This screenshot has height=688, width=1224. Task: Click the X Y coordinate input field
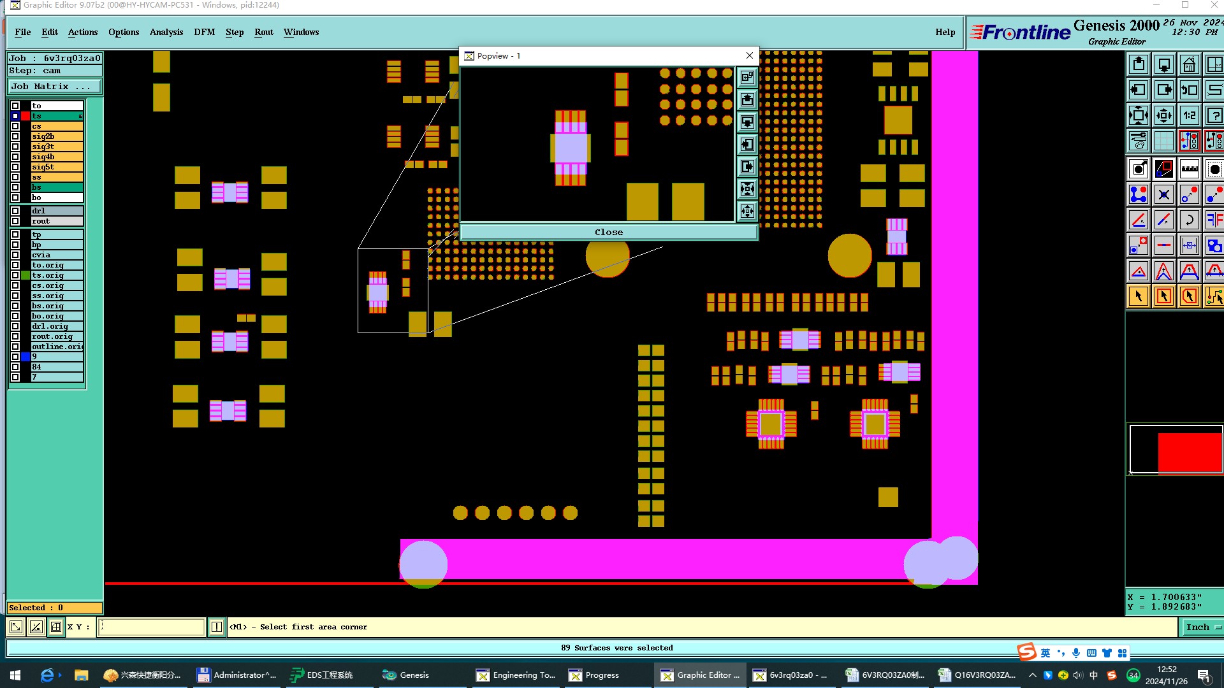[x=152, y=627]
